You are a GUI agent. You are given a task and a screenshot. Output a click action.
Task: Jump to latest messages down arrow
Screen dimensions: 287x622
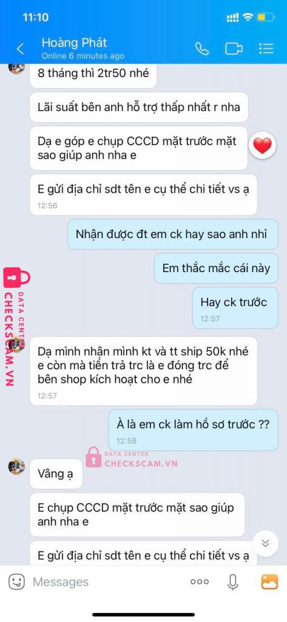[266, 543]
